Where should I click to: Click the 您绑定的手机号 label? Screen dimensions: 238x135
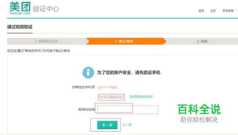click(83, 87)
